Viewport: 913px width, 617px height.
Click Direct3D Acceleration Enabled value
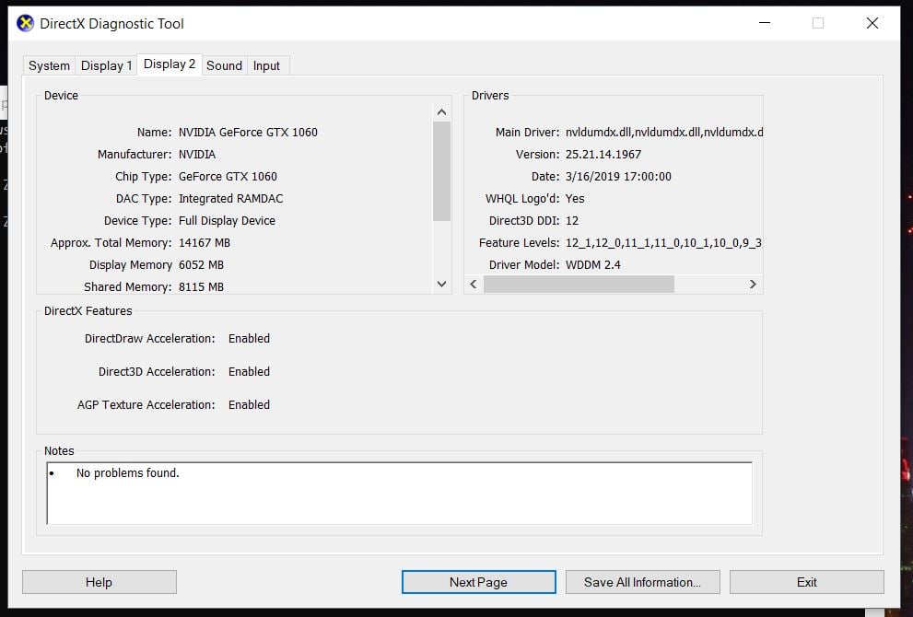[250, 371]
